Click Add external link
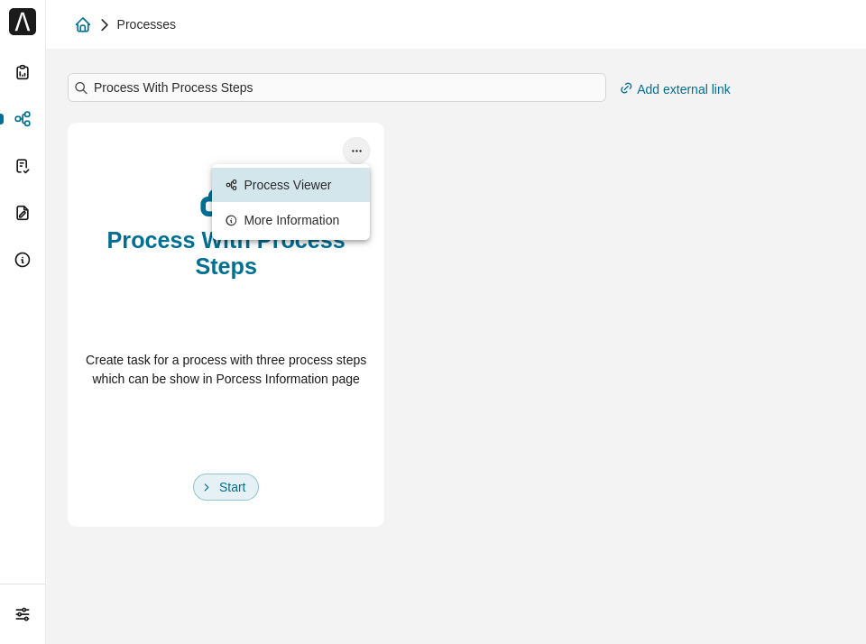Viewport: 866px width, 644px height. tap(675, 89)
